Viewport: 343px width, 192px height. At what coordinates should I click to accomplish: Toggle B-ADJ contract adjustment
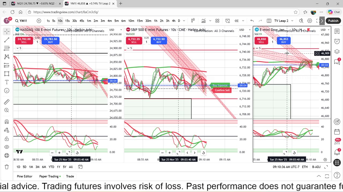click(x=316, y=167)
